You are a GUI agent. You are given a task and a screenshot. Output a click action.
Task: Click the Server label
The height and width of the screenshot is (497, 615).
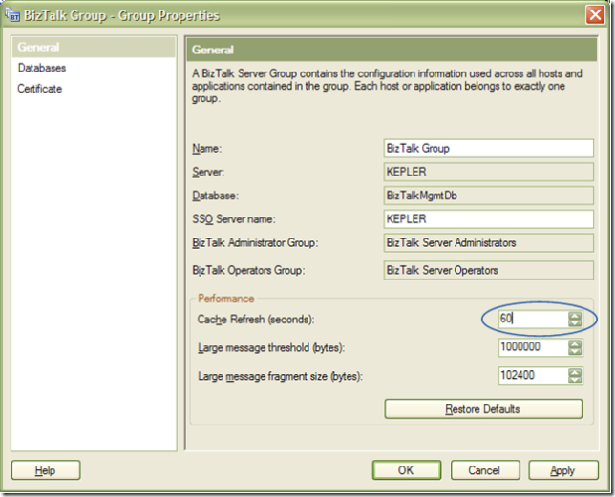pos(208,172)
